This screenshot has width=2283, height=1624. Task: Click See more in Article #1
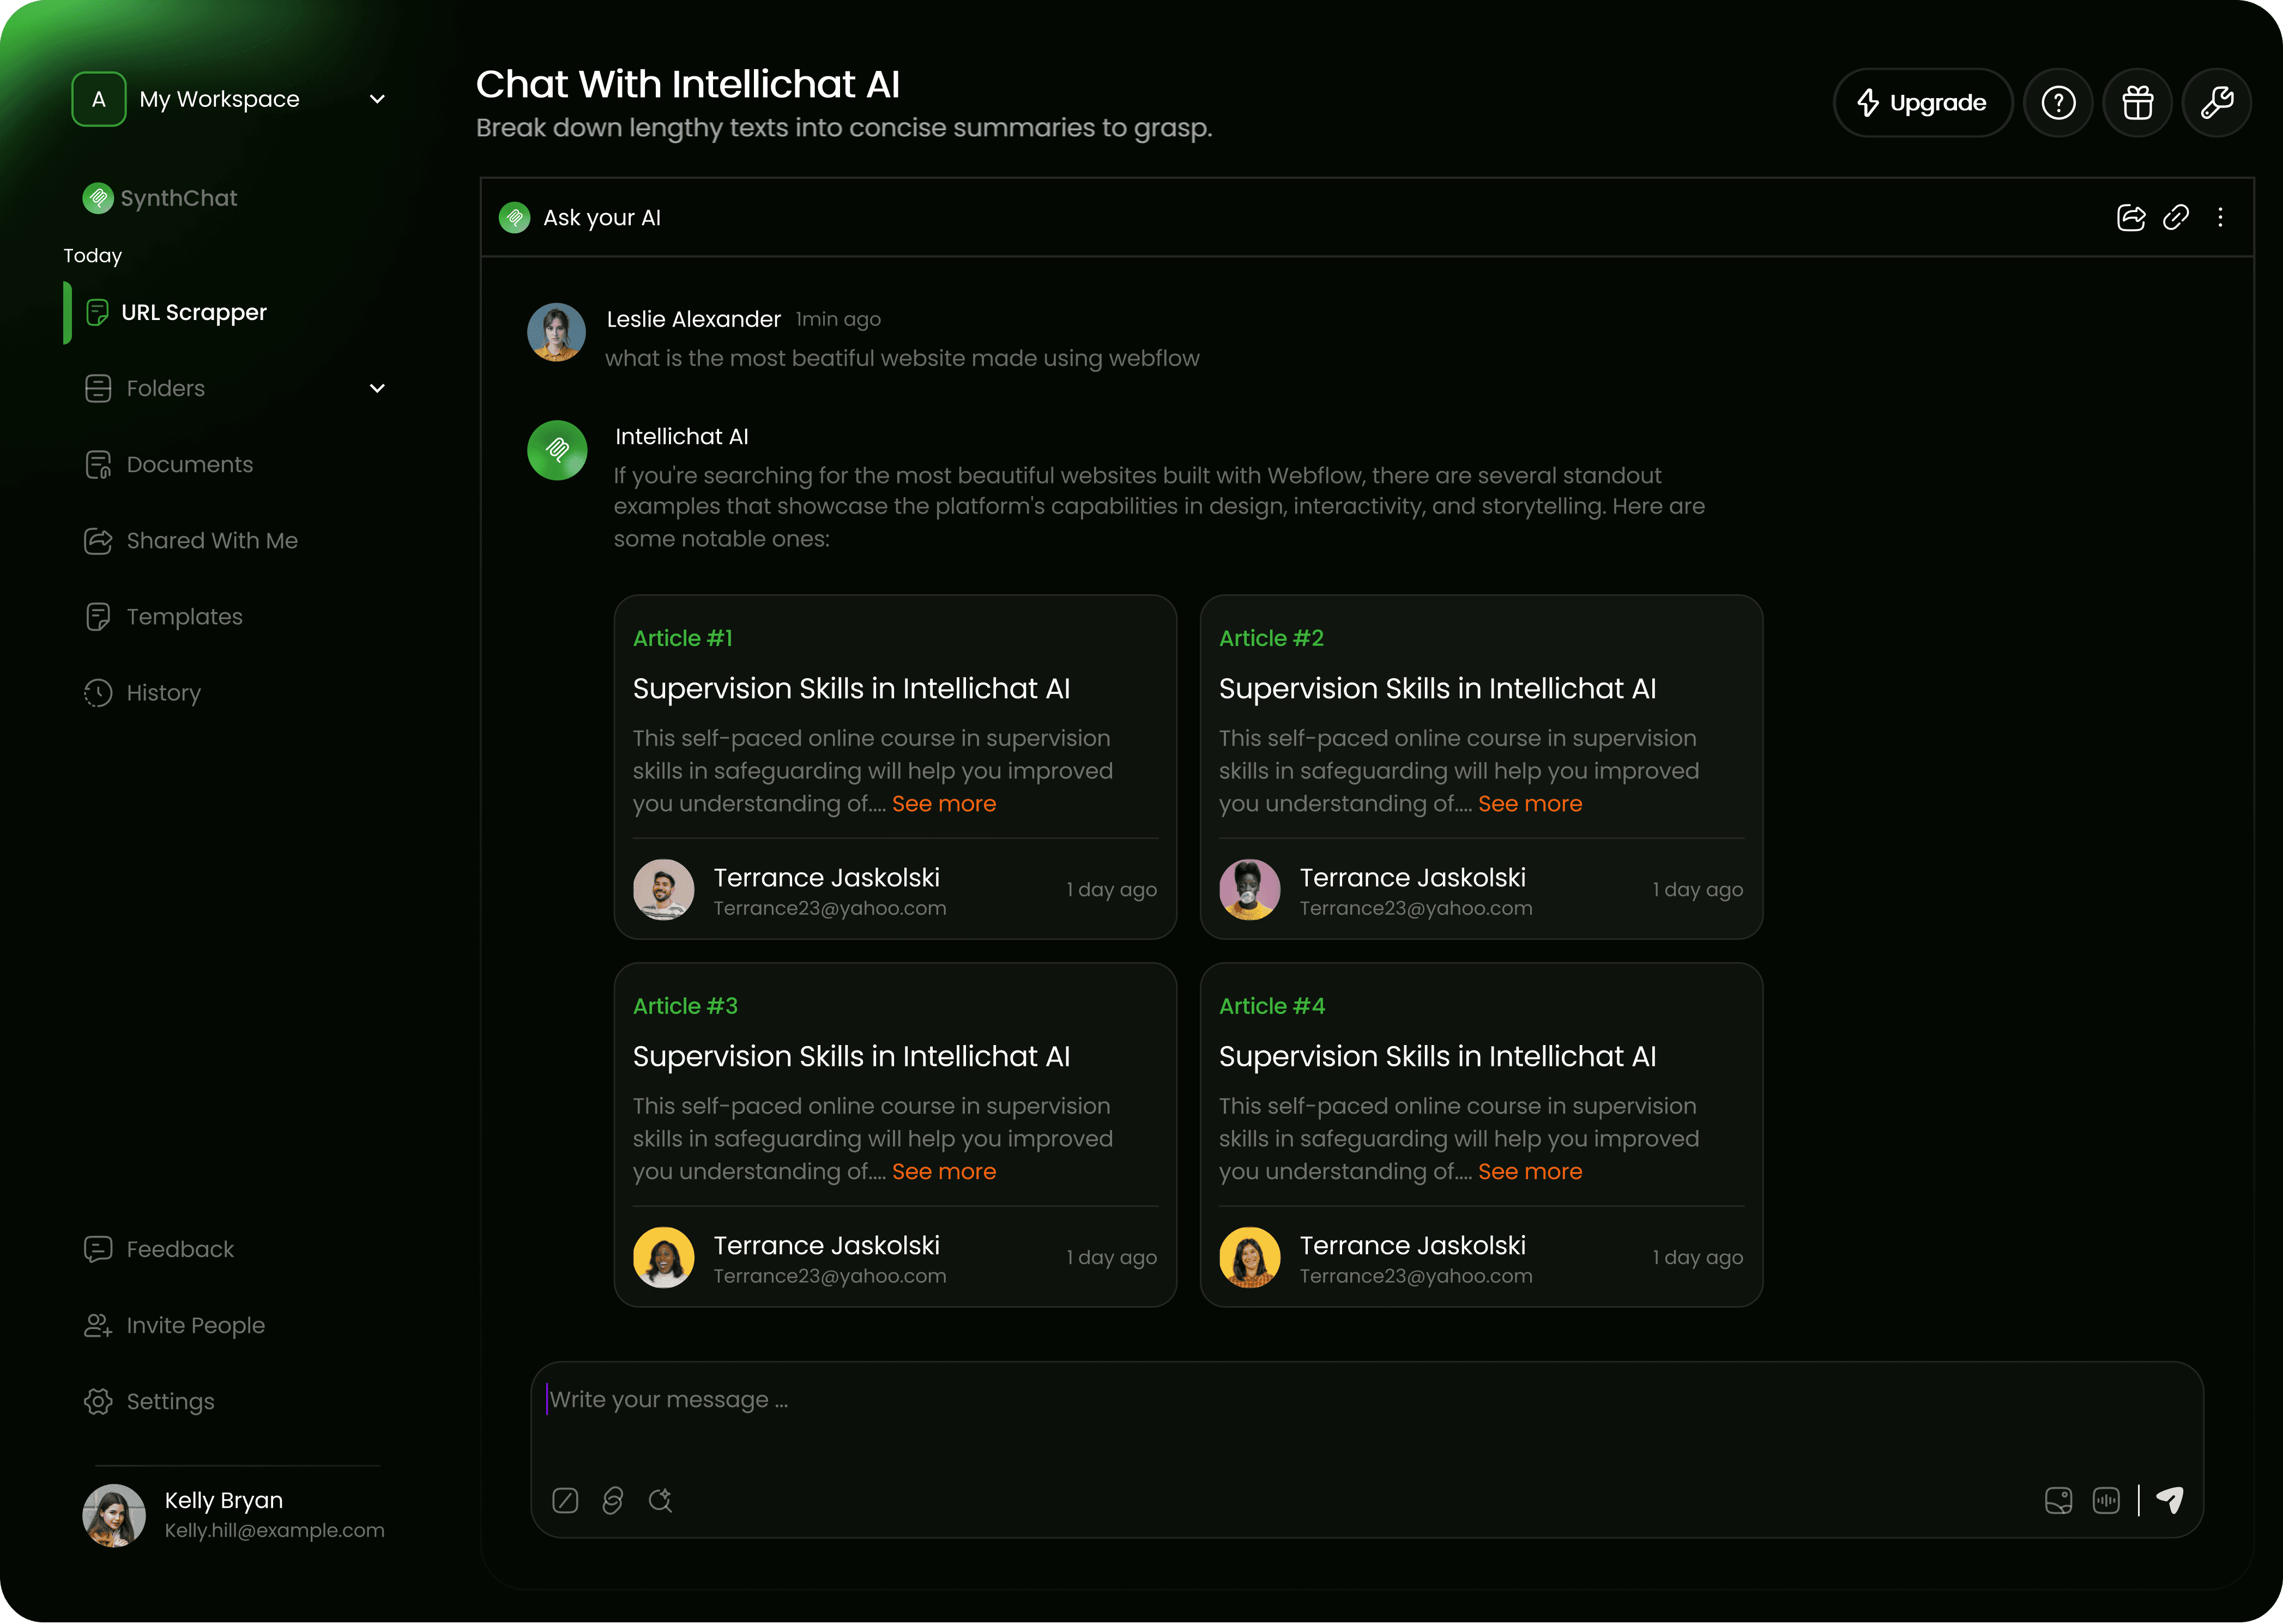click(943, 804)
